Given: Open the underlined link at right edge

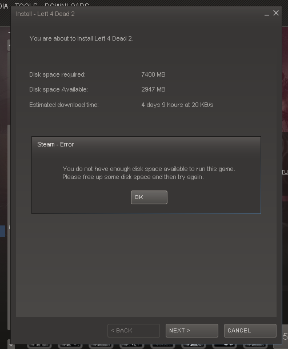Looking at the screenshot, I should [285, 172].
